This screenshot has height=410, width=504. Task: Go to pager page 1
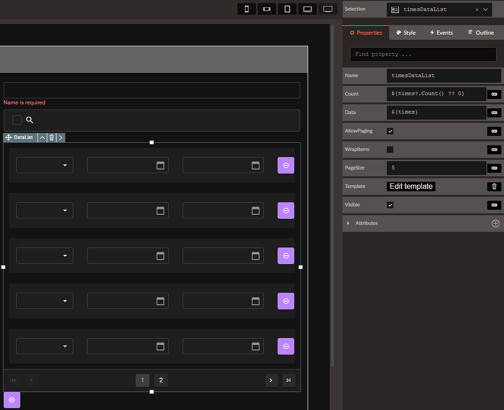142,380
